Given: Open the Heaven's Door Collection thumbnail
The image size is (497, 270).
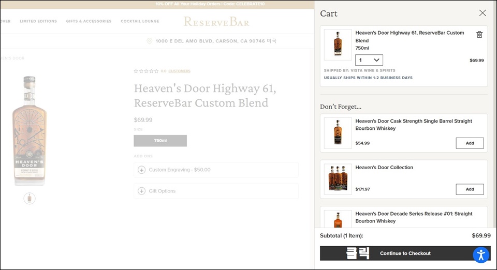Looking at the screenshot, I should pyautogui.click(x=338, y=179).
